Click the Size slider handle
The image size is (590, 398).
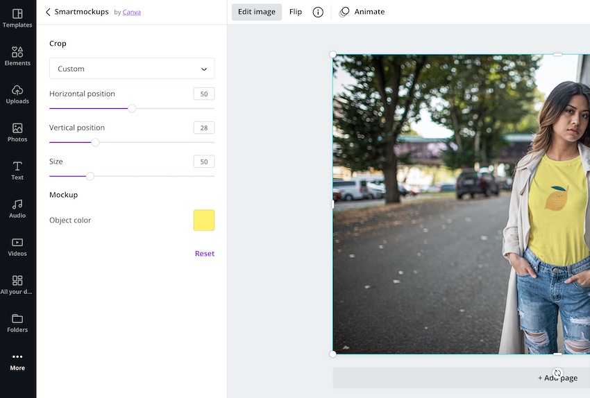90,176
